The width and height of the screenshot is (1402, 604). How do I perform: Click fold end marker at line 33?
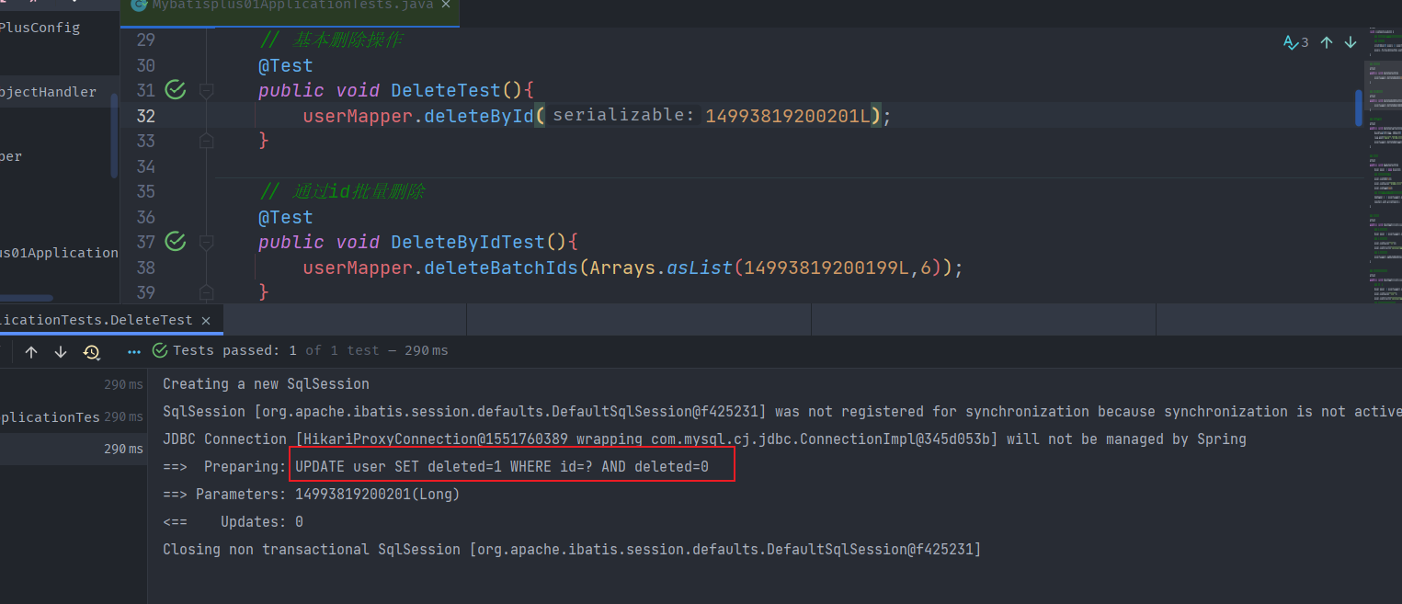[x=206, y=141]
